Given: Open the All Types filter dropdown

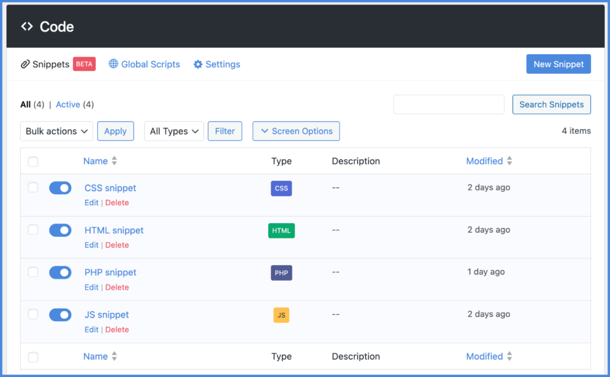Looking at the screenshot, I should (x=174, y=131).
